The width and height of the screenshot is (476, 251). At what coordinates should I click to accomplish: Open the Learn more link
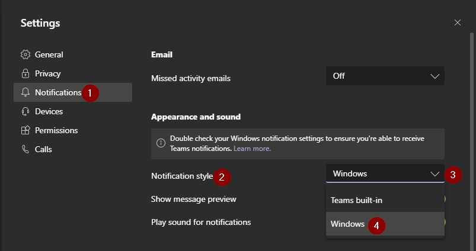pyautogui.click(x=252, y=149)
